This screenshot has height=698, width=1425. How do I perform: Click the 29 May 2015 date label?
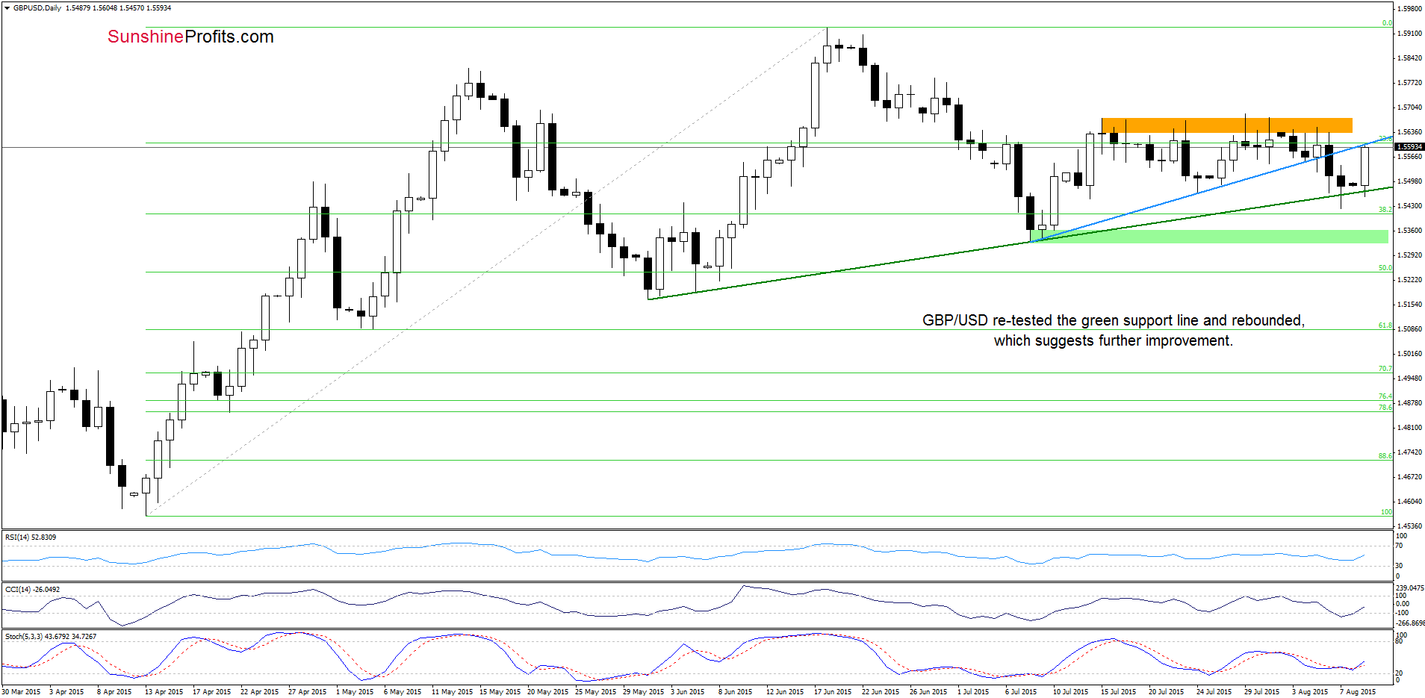643,692
